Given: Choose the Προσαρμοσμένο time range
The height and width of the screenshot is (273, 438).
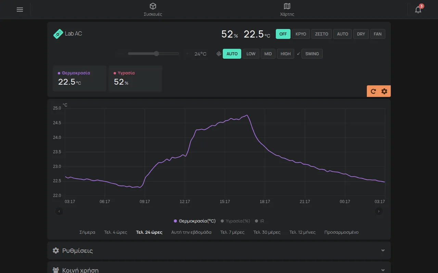Looking at the screenshot, I should click(x=342, y=232).
